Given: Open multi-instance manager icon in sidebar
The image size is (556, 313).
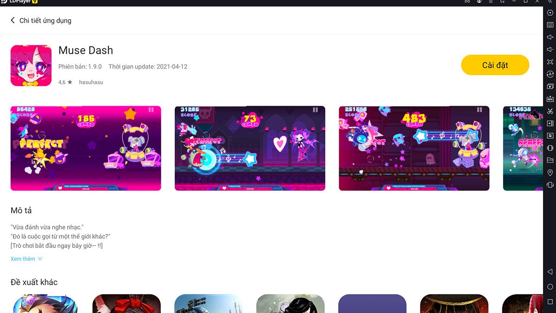Looking at the screenshot, I should click(550, 86).
